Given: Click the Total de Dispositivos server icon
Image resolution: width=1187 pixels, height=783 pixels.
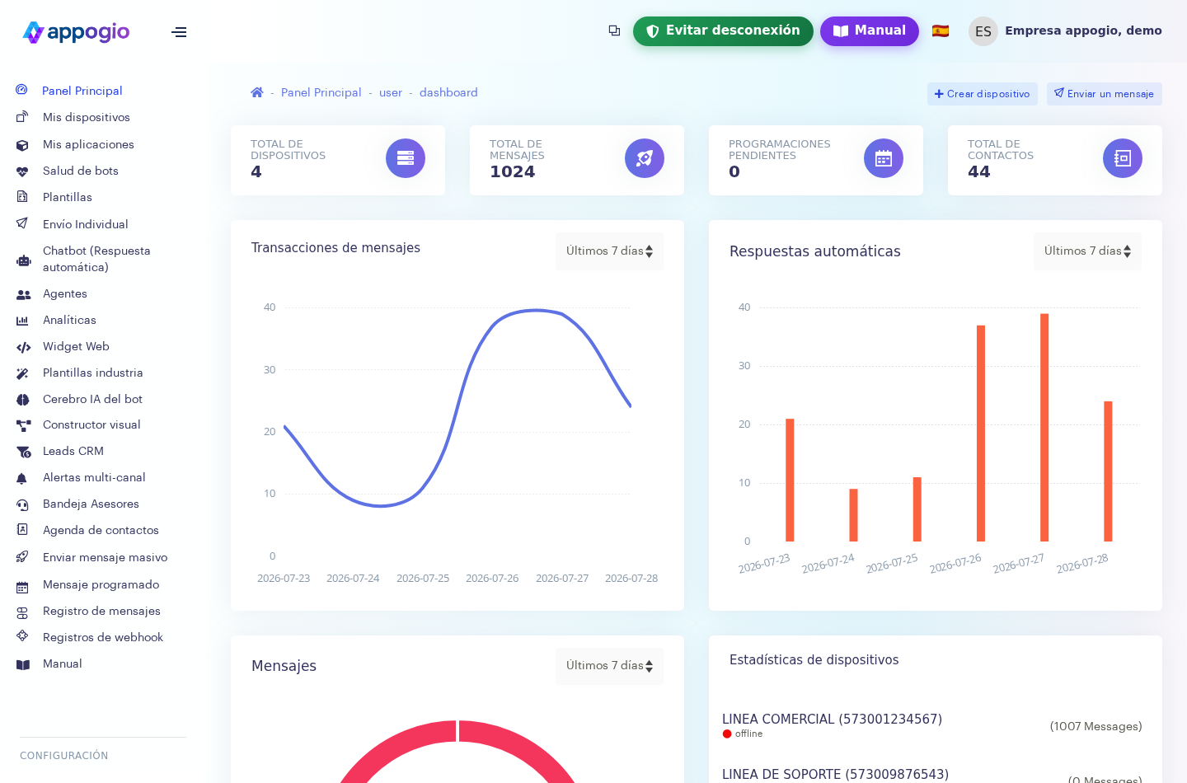Looking at the screenshot, I should click(406, 158).
